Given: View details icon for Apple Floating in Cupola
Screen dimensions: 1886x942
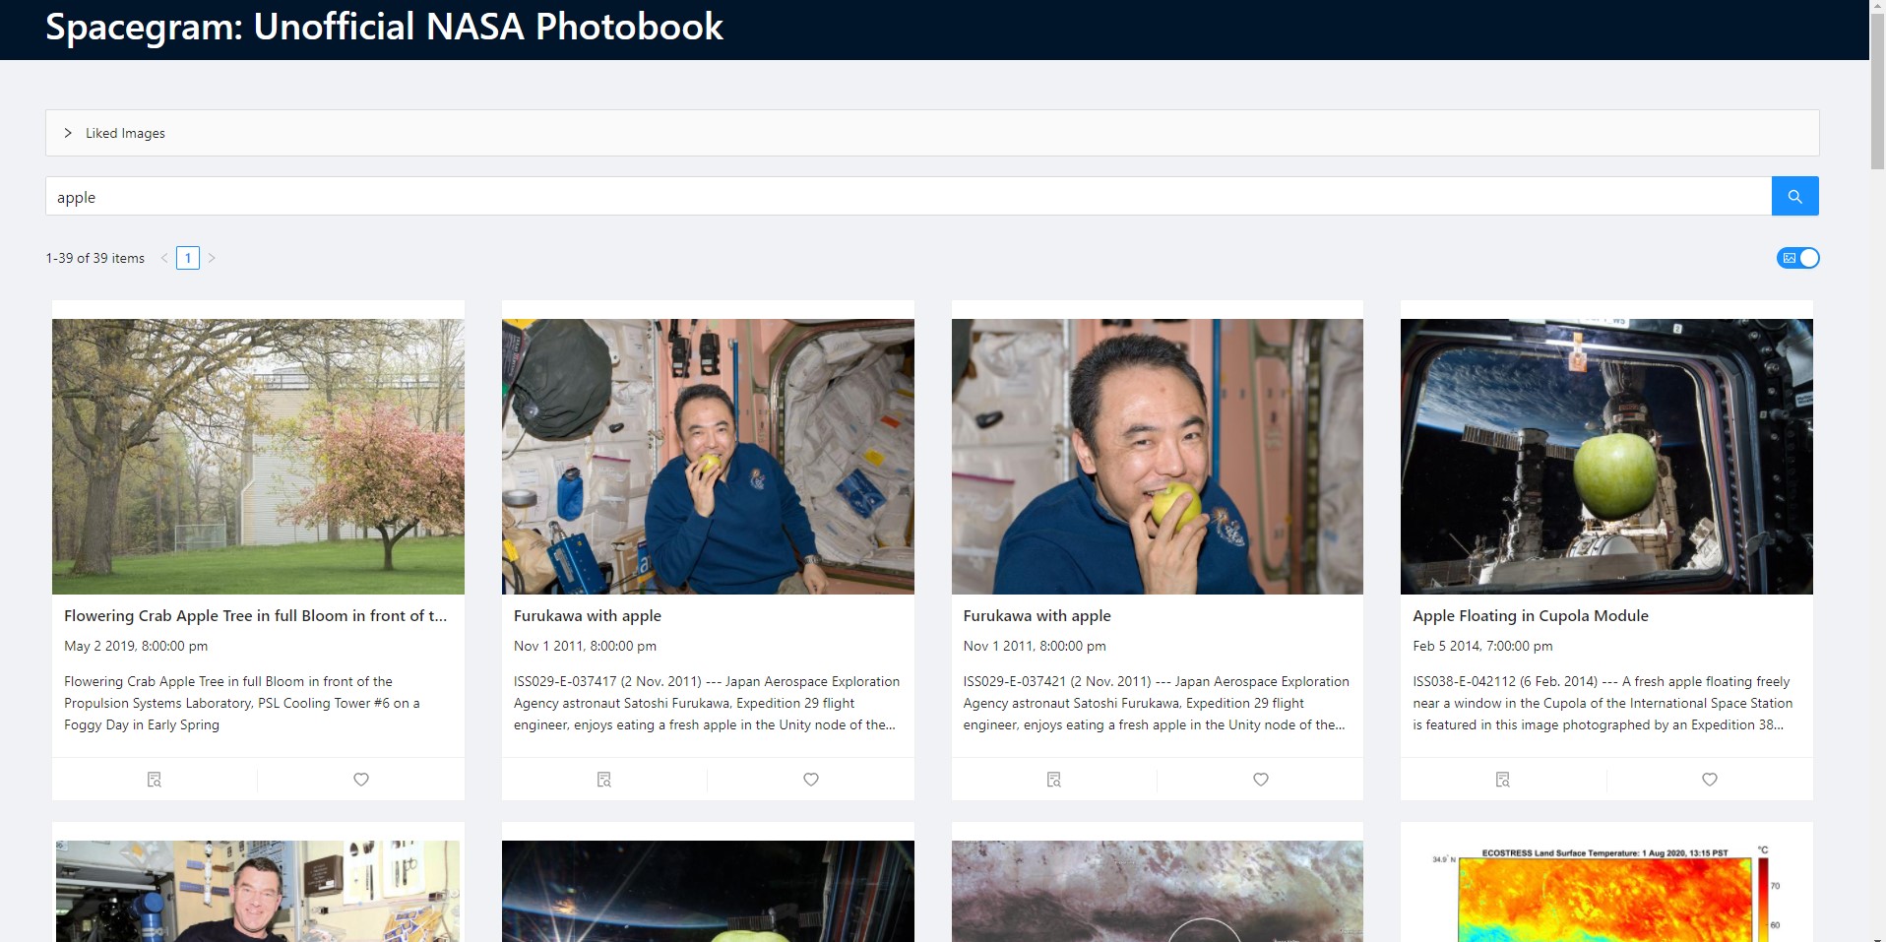Looking at the screenshot, I should tap(1503, 780).
